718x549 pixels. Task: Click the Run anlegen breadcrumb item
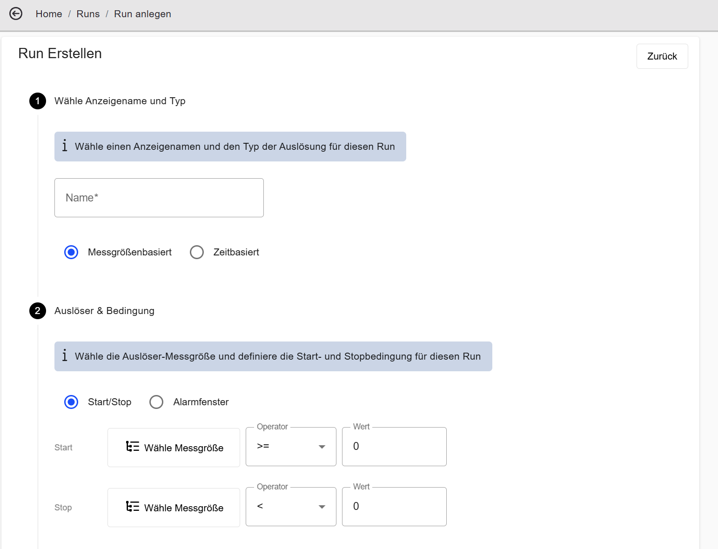tap(142, 14)
